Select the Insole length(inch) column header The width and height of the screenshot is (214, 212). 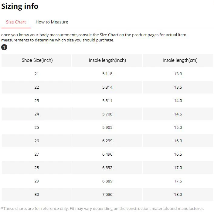point(107,60)
